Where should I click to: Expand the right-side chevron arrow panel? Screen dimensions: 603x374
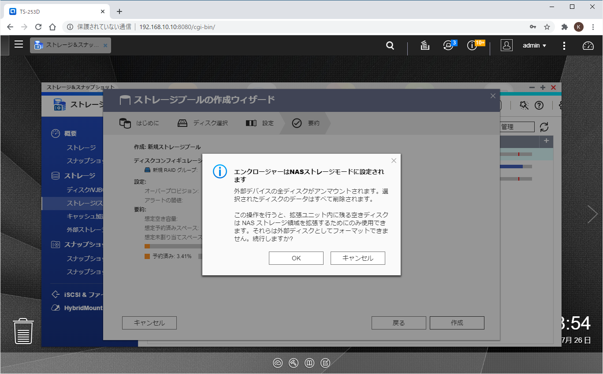pos(593,214)
